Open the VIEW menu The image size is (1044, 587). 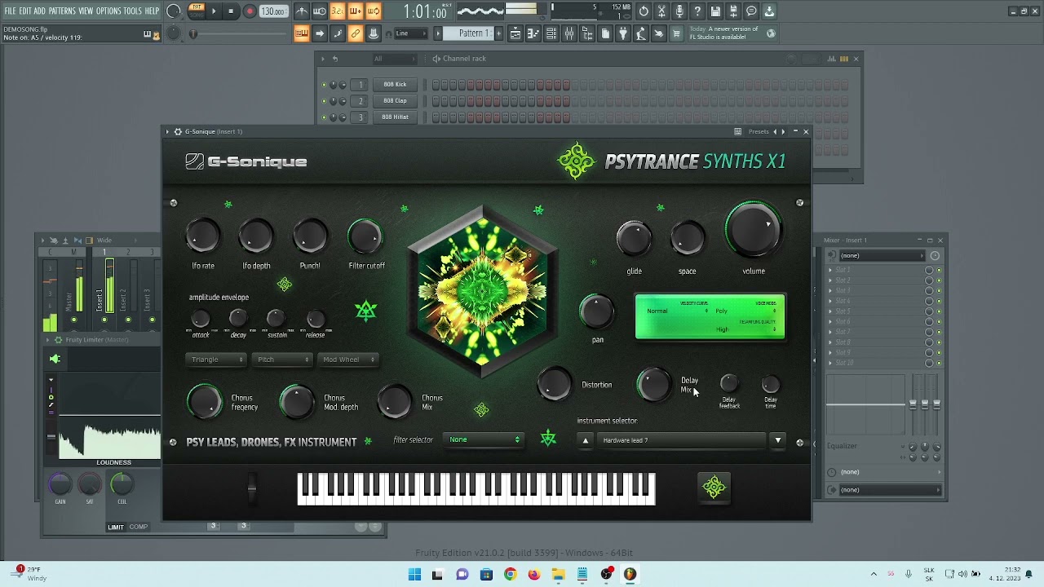point(86,11)
